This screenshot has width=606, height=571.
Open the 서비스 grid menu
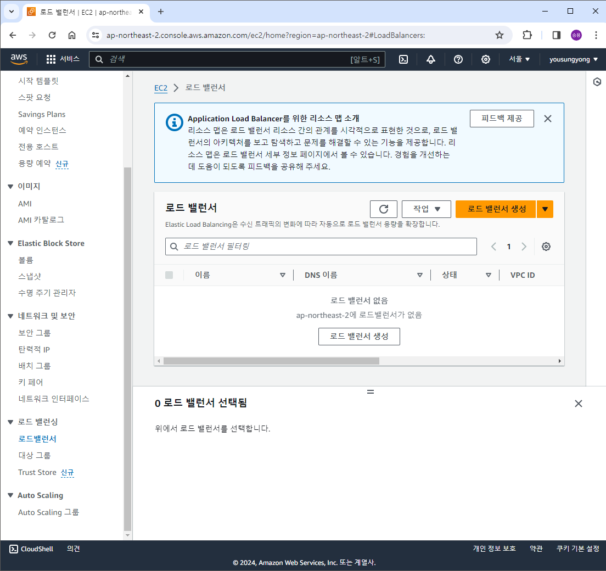tap(63, 59)
